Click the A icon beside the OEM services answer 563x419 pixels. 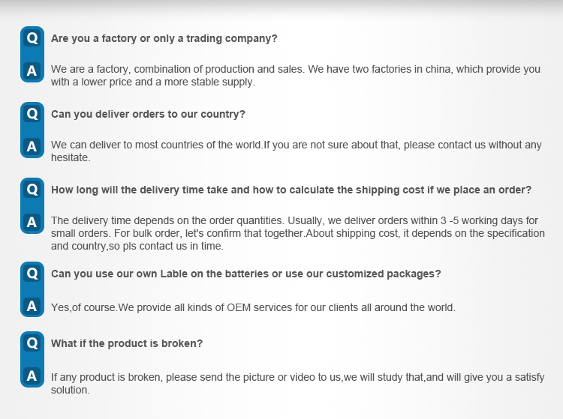tap(32, 306)
